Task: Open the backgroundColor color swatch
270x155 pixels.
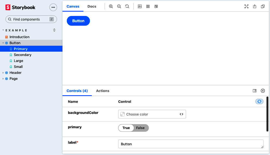Action: [123, 114]
